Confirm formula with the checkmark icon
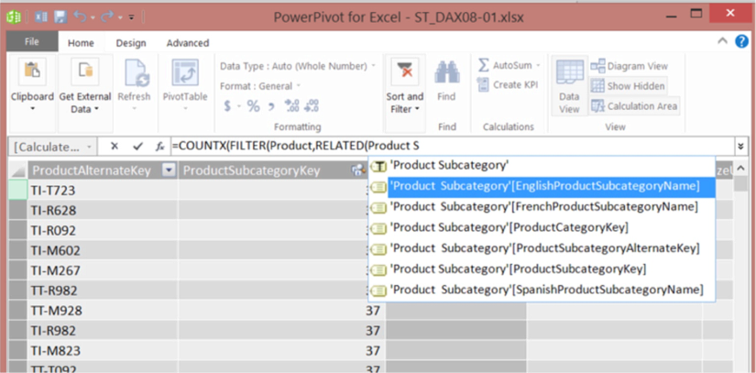This screenshot has height=373, width=756. 137,146
